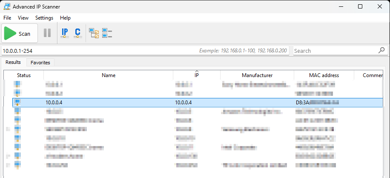The width and height of the screenshot is (390, 178).
Task: Click the magnifier search icon
Action: pos(381,50)
